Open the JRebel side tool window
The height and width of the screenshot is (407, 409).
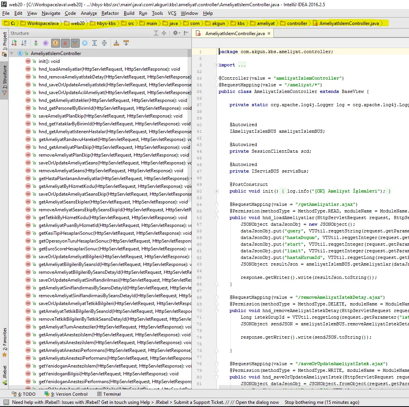point(4,375)
